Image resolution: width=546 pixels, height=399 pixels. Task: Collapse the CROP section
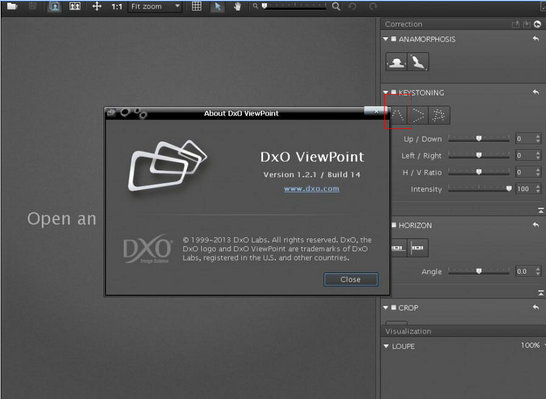(385, 308)
